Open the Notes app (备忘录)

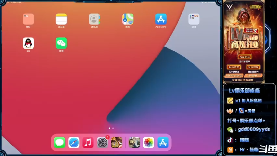pyautogui.click(x=61, y=19)
